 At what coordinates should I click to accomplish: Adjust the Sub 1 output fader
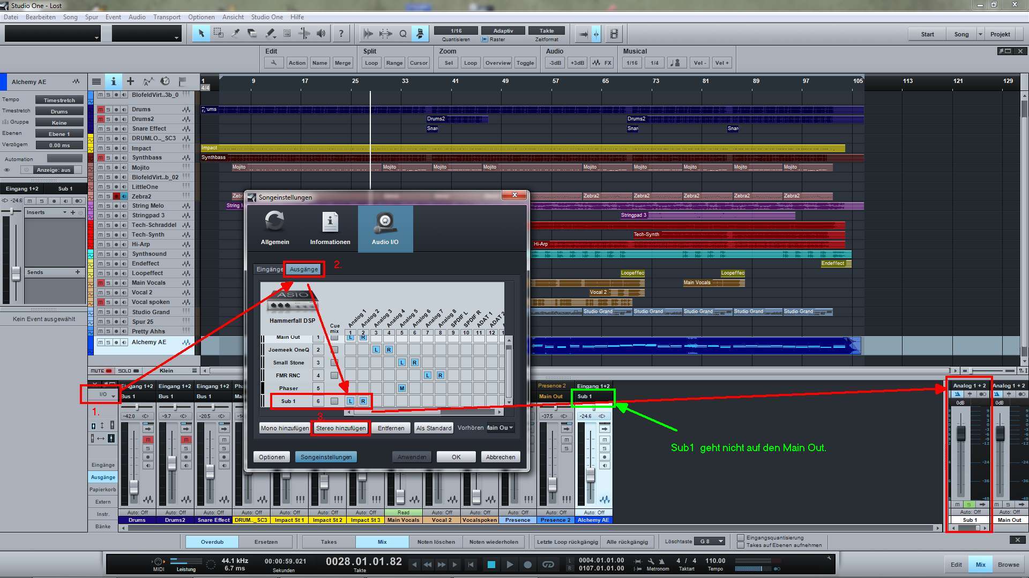click(x=961, y=433)
